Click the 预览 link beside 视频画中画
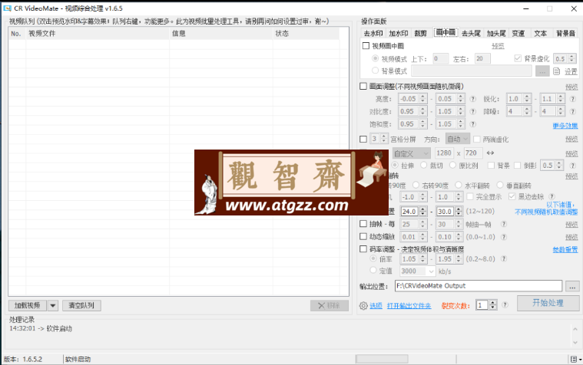This screenshot has width=583, height=365. (498, 46)
